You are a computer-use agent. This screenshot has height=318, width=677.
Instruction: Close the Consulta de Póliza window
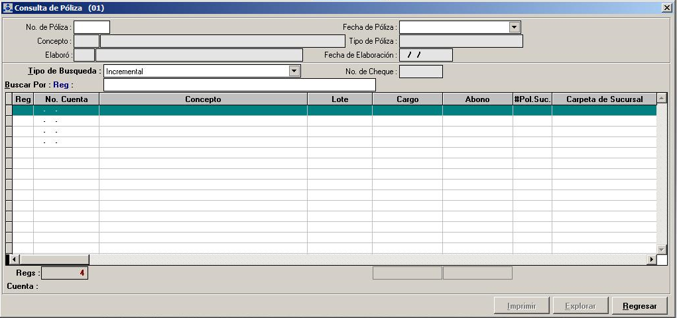pos(666,8)
